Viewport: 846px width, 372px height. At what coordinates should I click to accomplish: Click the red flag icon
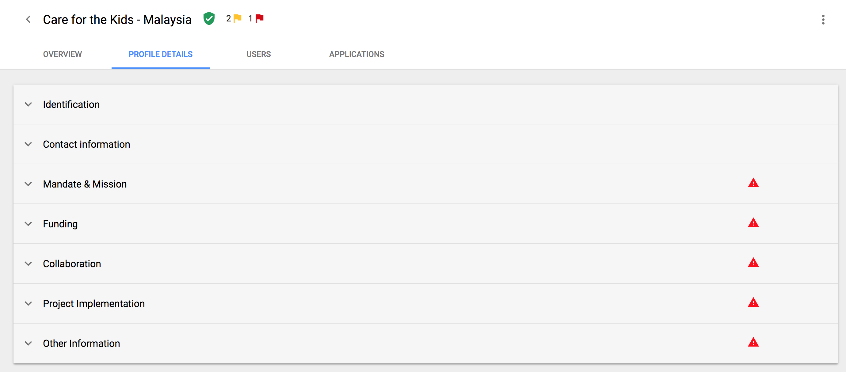coord(259,18)
